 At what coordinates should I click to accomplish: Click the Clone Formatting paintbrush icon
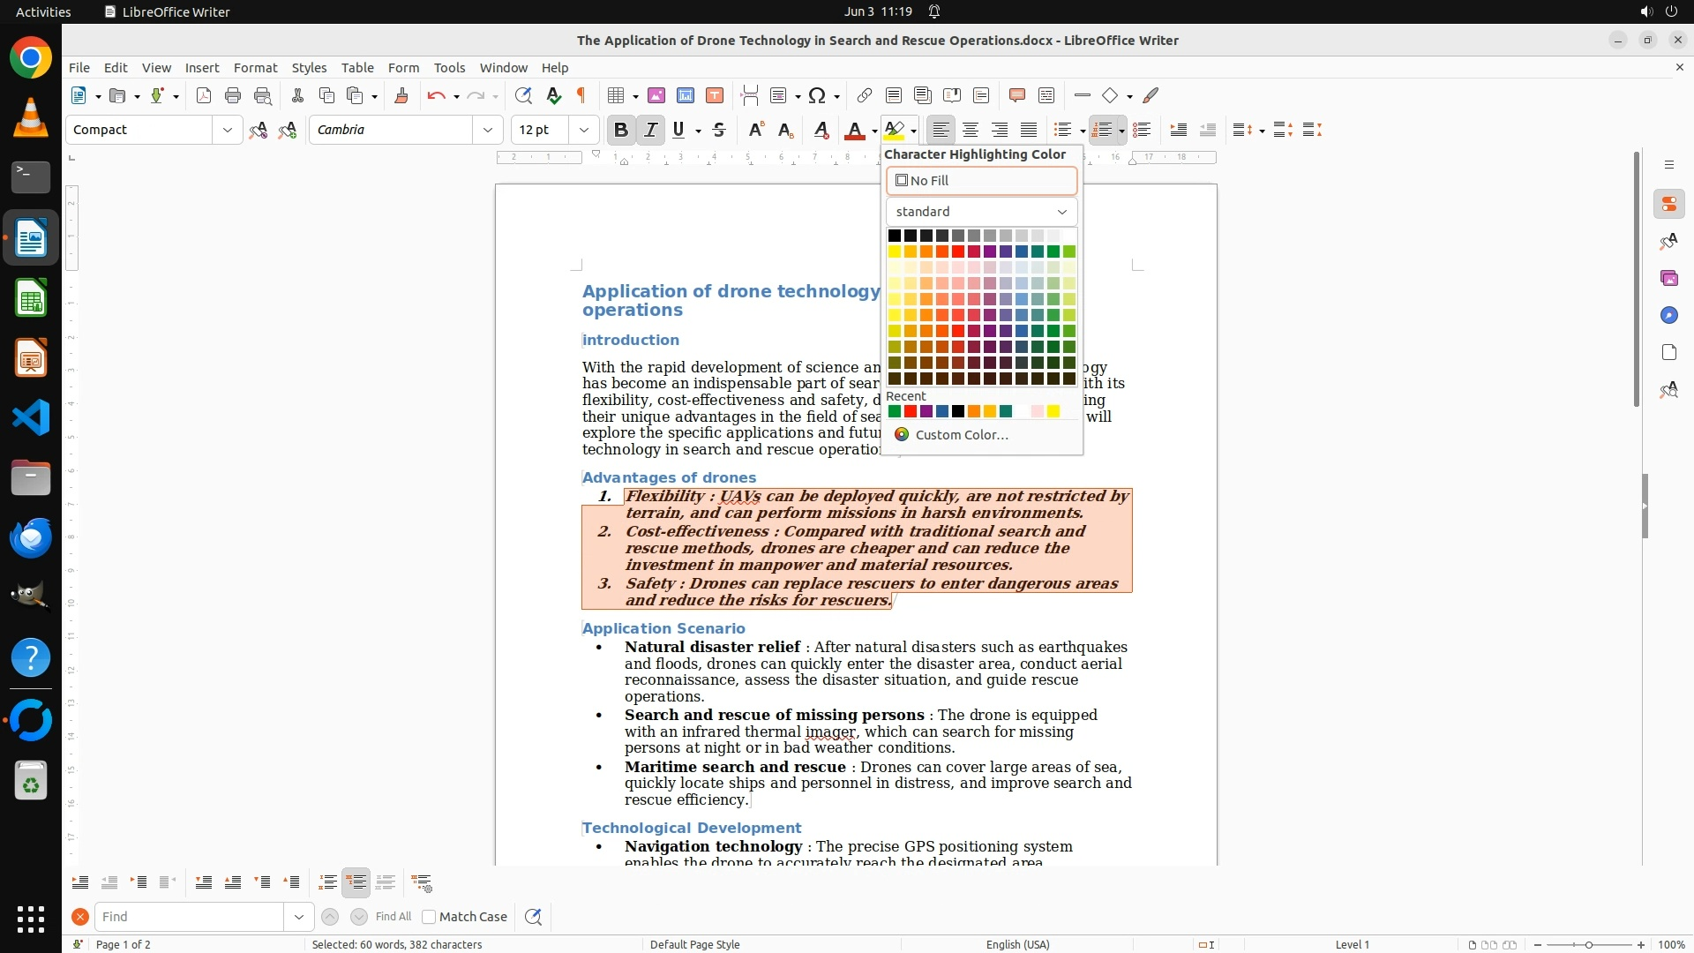click(x=401, y=95)
